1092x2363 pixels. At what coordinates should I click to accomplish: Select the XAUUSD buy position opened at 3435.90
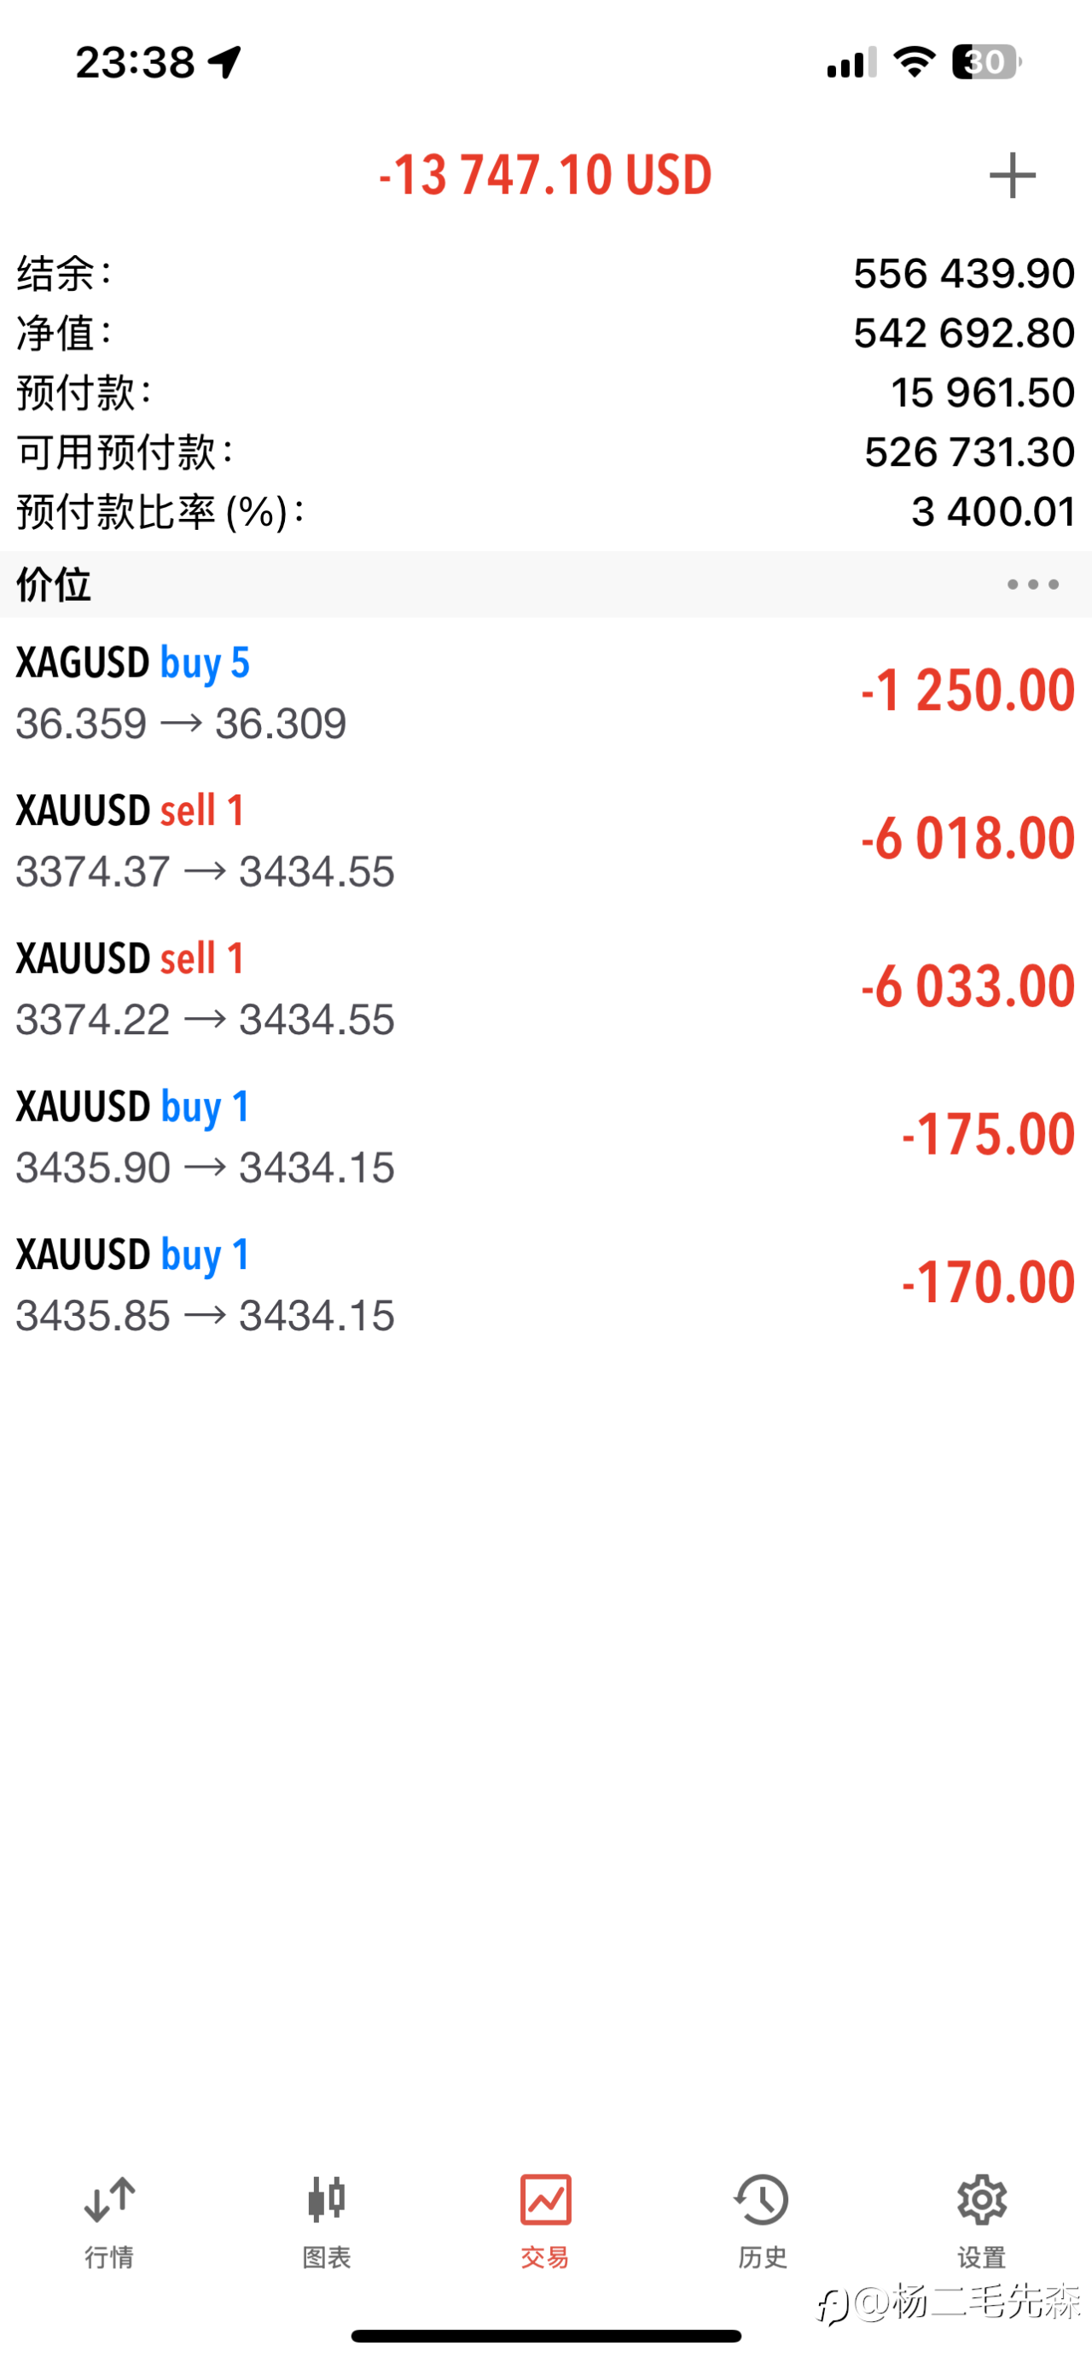pos(545,1136)
